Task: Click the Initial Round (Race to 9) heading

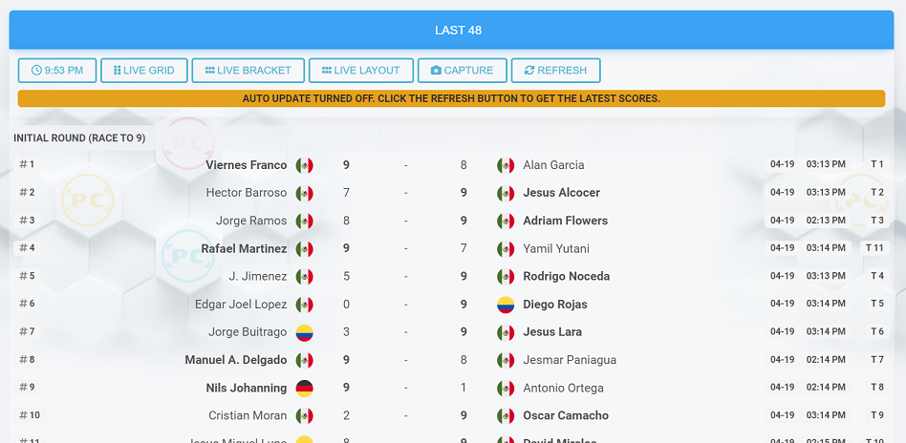Action: pyautogui.click(x=79, y=138)
